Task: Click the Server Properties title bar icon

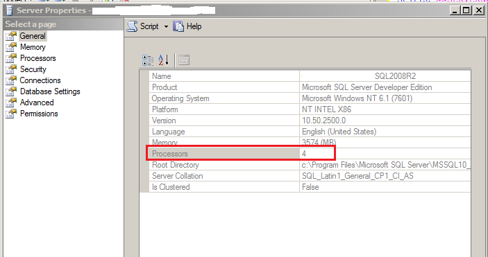Action: (x=10, y=10)
